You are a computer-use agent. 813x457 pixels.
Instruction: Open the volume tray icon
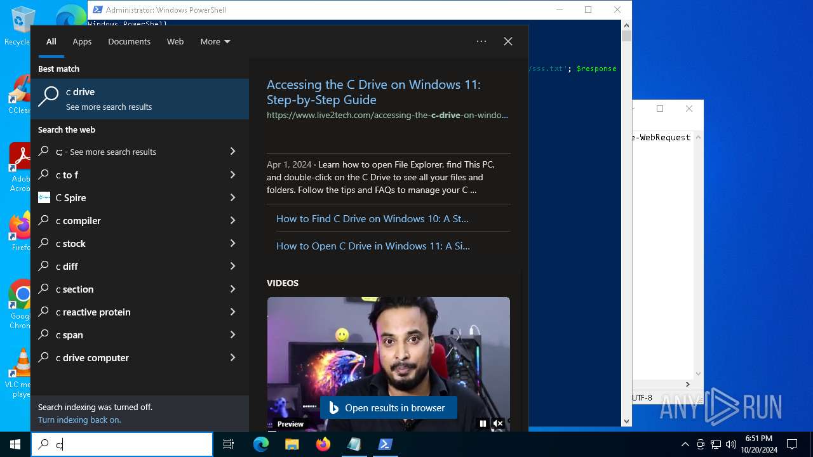730,444
